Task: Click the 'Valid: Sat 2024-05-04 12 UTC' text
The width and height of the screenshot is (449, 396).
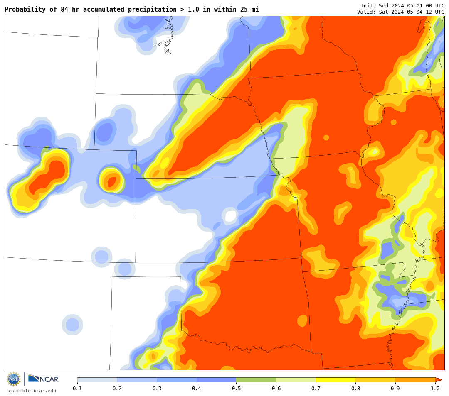Action: click(x=401, y=12)
